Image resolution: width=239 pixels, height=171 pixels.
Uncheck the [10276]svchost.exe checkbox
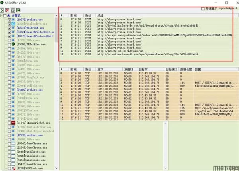pos(10,19)
